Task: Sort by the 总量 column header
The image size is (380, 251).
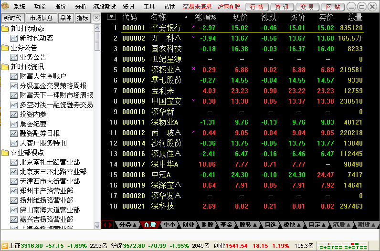Action: 355,17
